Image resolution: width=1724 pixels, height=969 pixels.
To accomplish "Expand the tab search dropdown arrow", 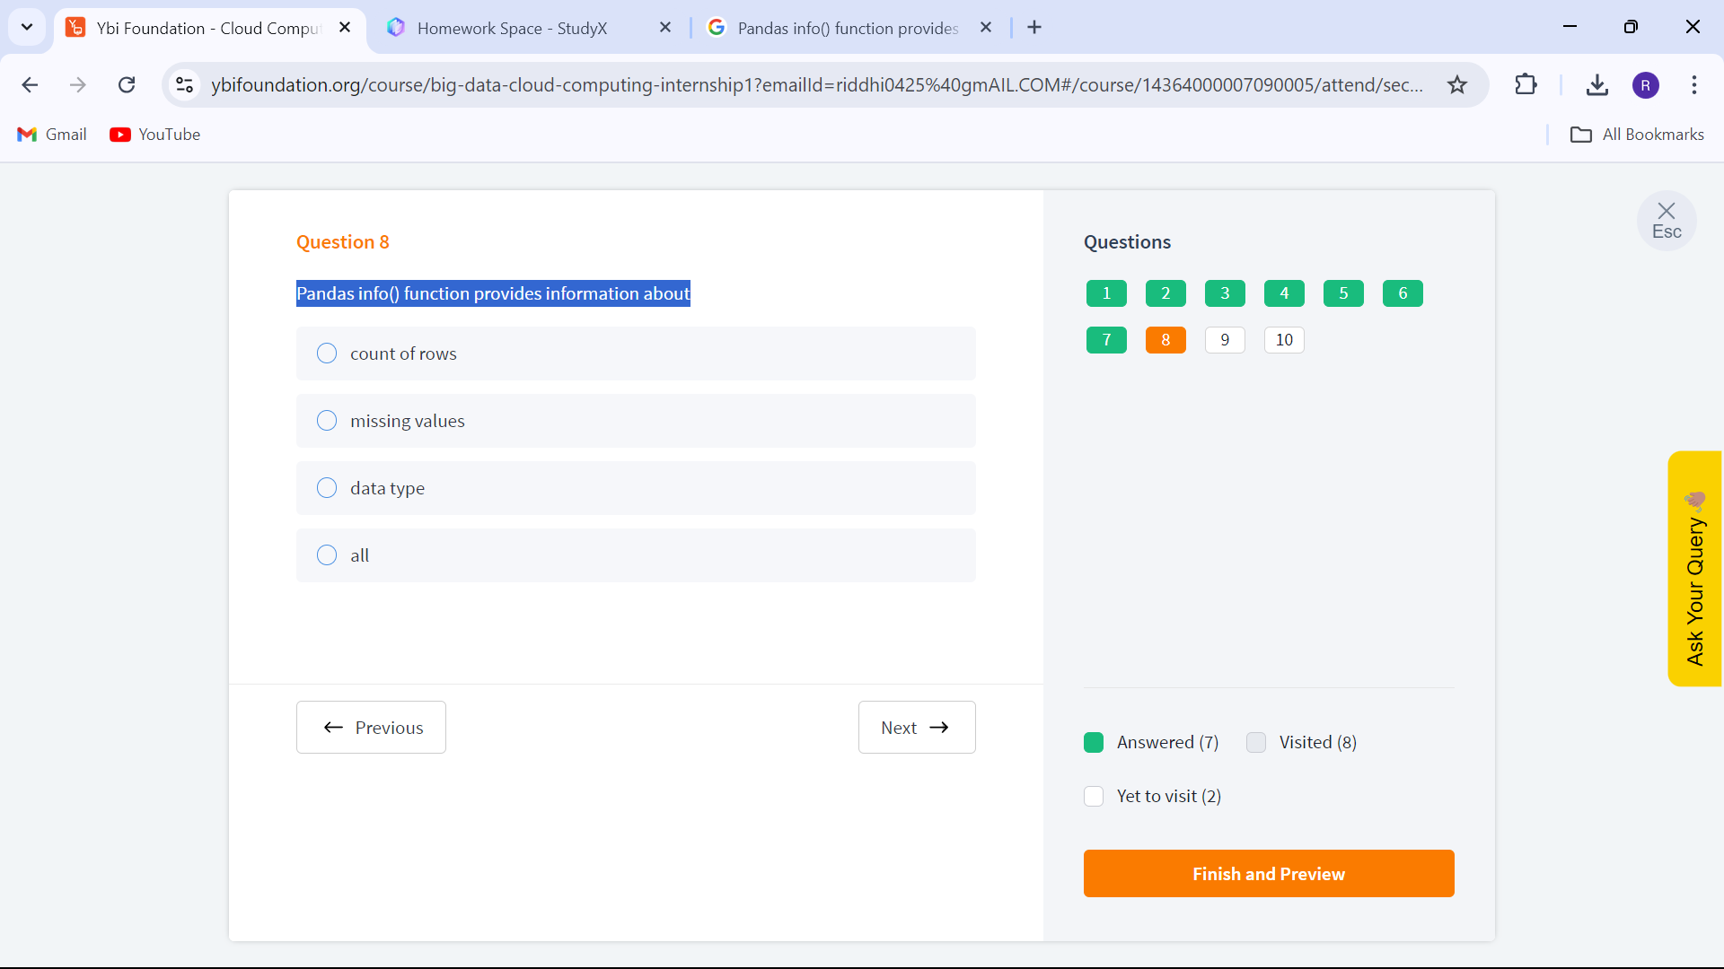I will point(27,27).
